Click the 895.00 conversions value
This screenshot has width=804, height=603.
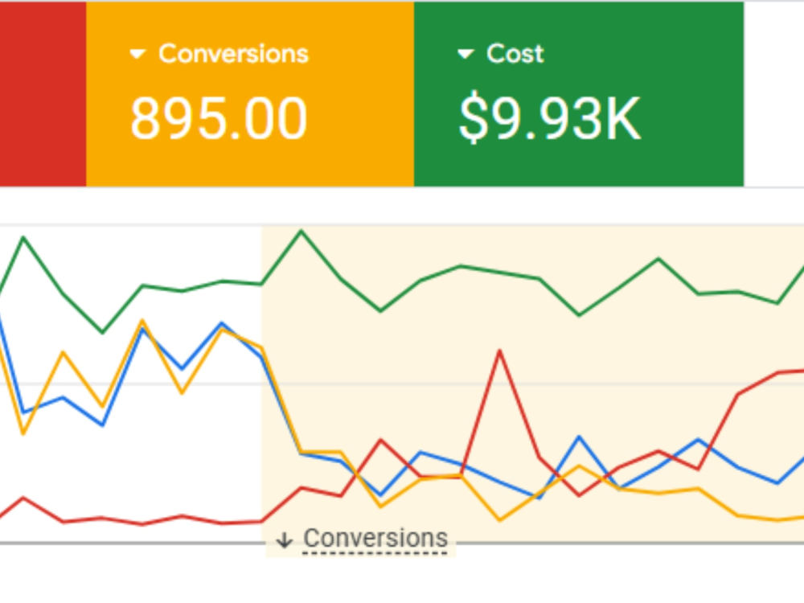tap(219, 119)
